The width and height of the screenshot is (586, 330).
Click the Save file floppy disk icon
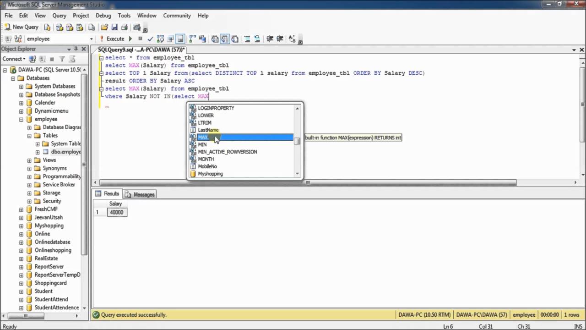click(114, 27)
